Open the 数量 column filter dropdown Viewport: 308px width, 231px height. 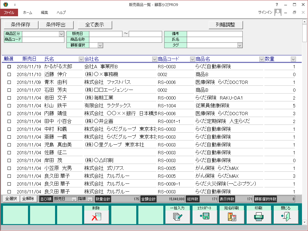point(293,59)
